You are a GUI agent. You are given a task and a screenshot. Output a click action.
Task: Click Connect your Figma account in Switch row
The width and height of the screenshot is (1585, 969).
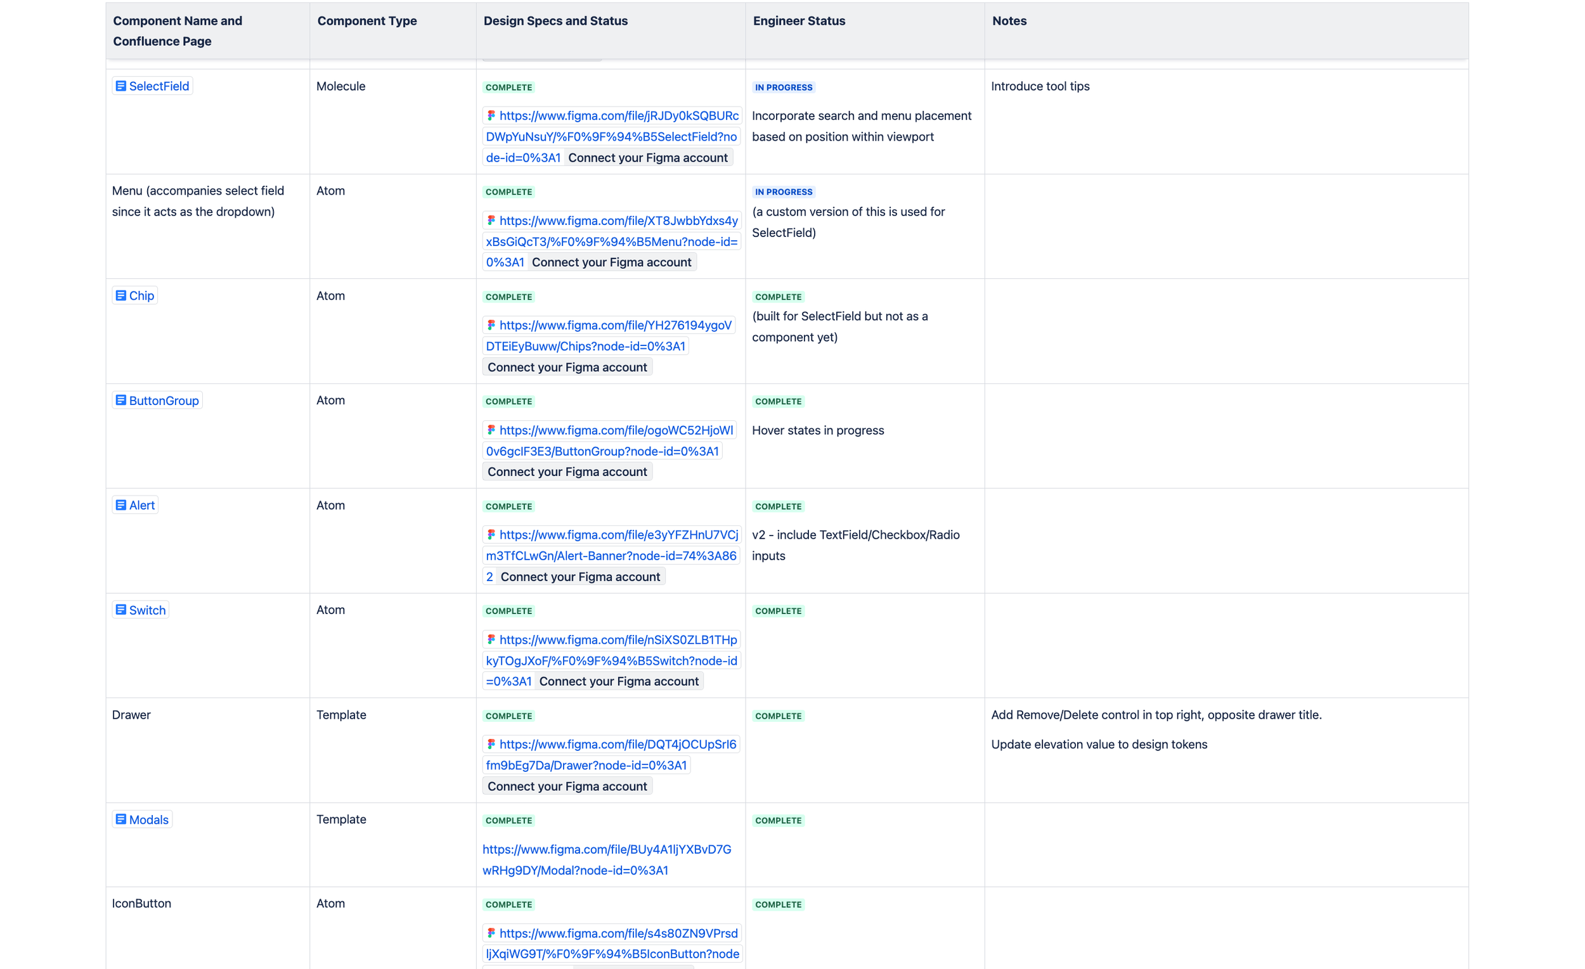[x=618, y=681]
